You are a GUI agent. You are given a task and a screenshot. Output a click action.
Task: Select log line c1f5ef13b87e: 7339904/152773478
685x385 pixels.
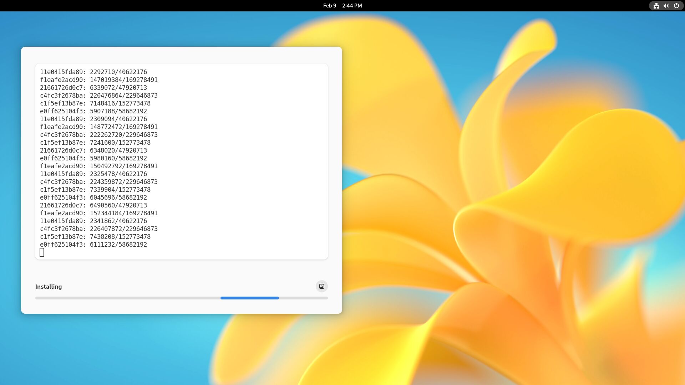tap(95, 190)
